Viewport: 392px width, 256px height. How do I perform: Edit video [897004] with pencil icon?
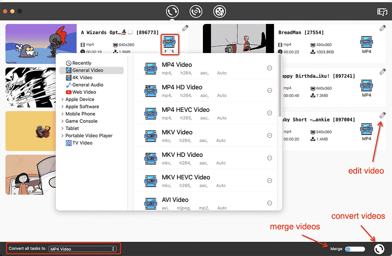point(383,115)
